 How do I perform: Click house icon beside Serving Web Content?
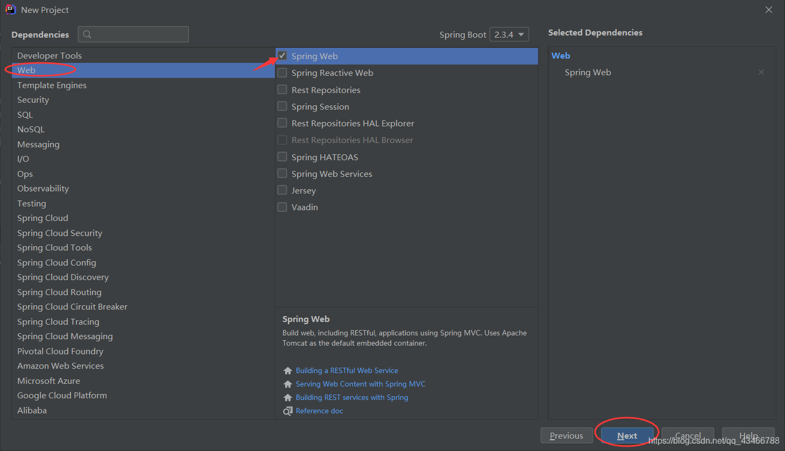pos(288,384)
